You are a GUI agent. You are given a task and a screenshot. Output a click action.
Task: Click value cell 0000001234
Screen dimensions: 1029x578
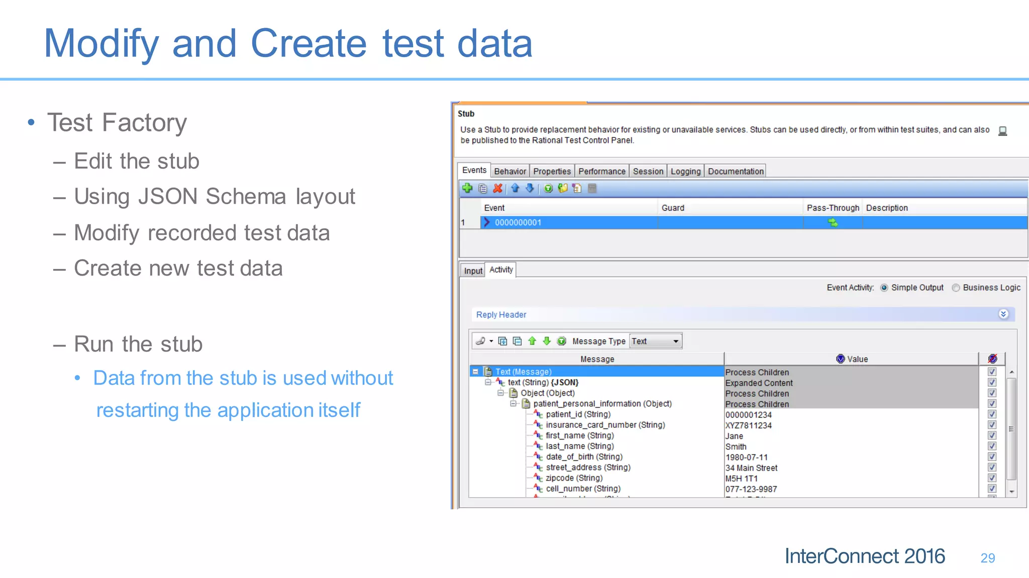[x=851, y=414]
